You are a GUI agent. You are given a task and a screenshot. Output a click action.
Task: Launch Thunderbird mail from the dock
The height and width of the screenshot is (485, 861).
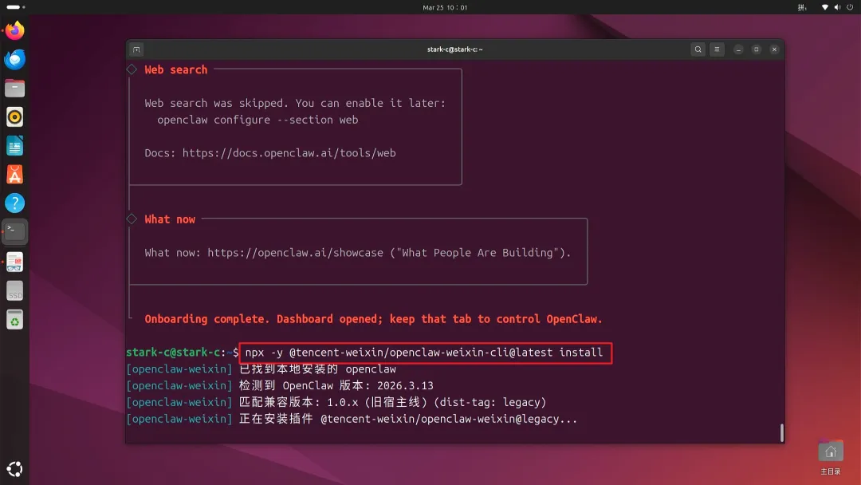(x=15, y=59)
